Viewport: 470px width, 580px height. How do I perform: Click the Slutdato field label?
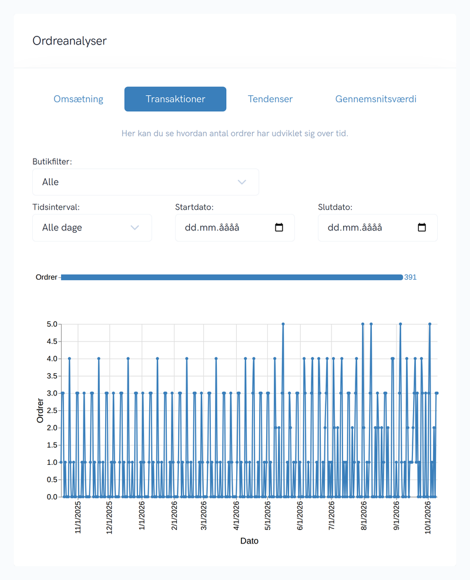[x=335, y=207]
